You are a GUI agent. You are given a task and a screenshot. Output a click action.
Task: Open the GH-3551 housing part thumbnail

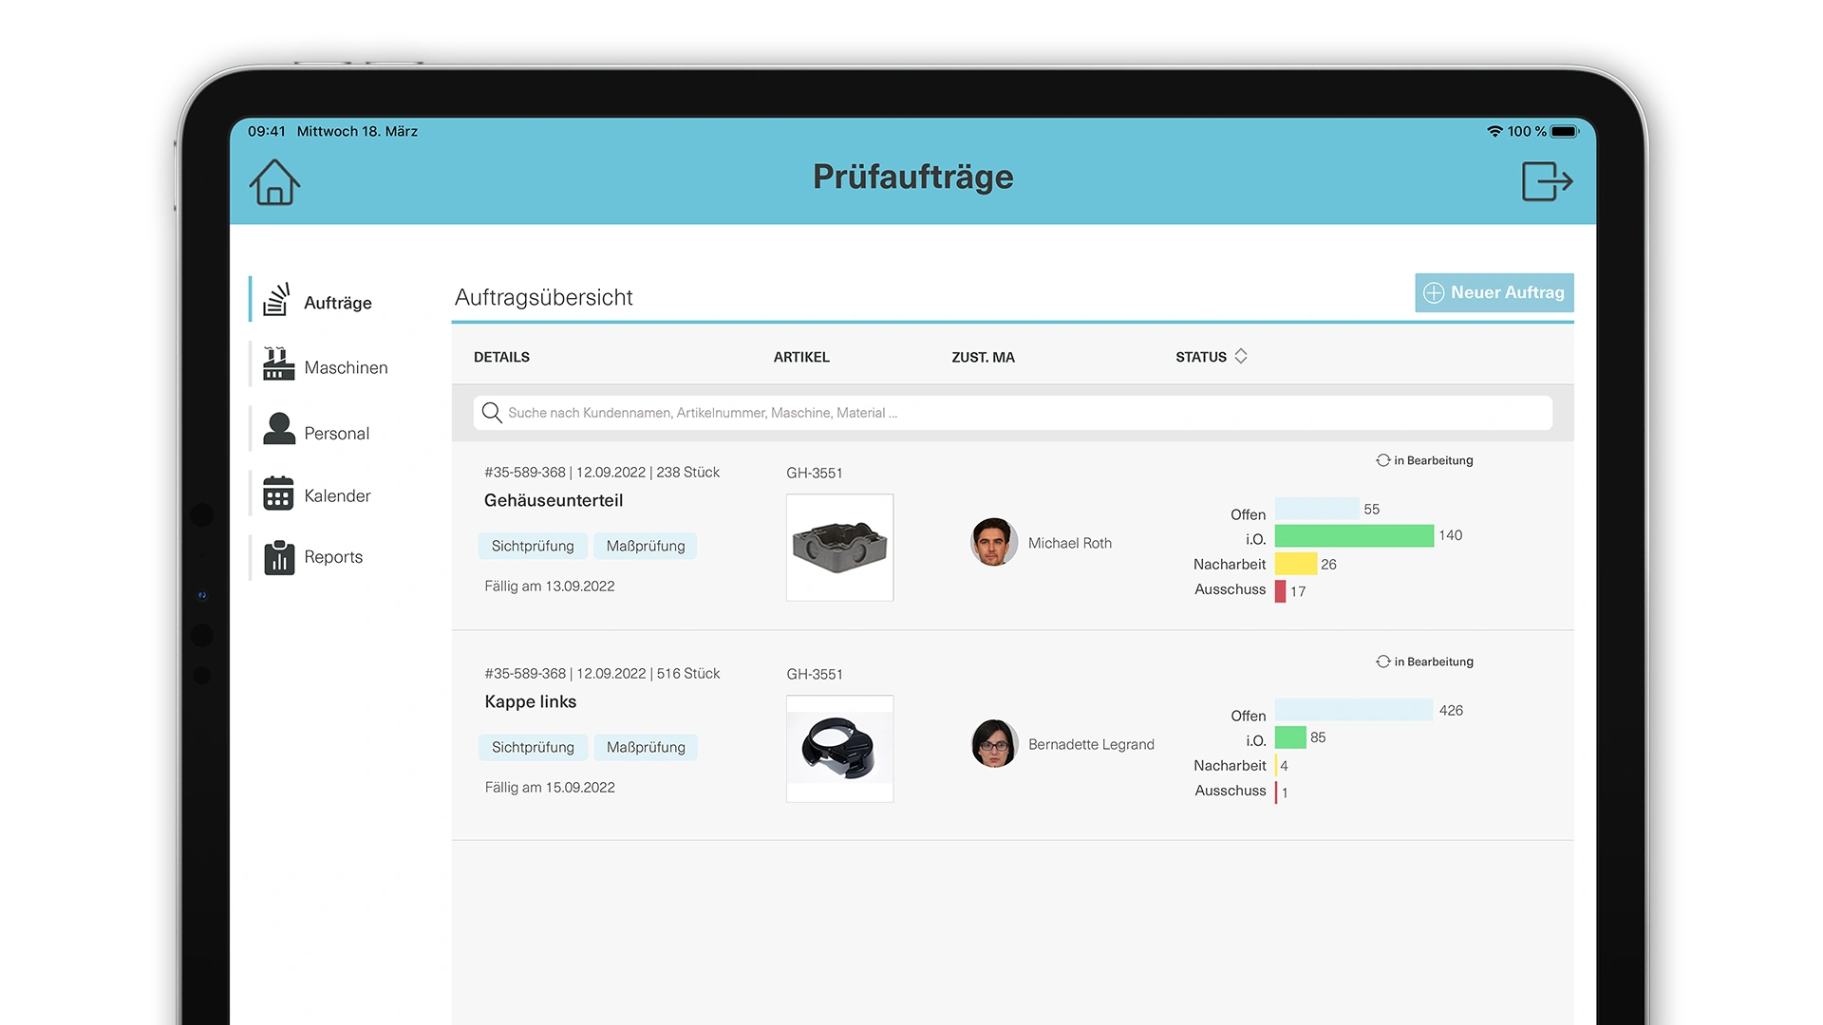point(839,548)
